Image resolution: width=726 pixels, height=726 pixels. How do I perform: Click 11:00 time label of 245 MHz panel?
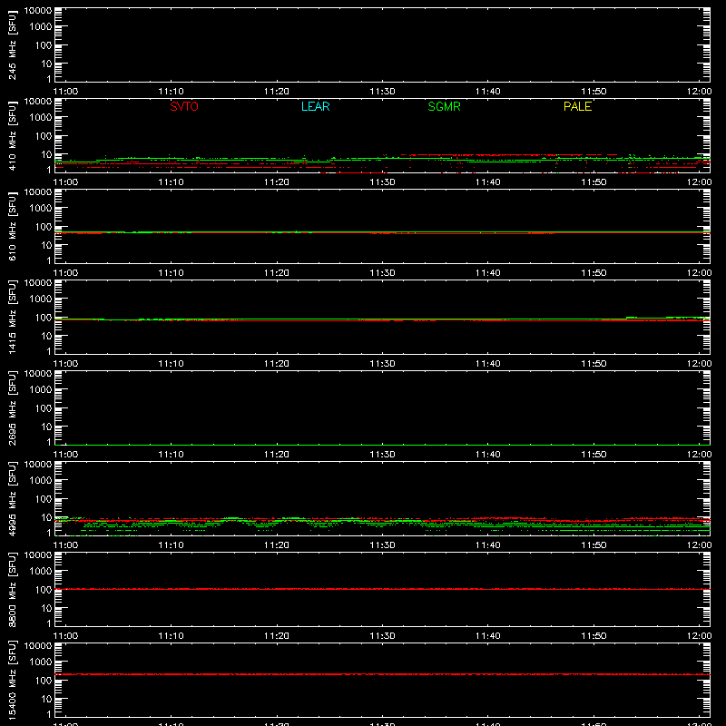65,92
